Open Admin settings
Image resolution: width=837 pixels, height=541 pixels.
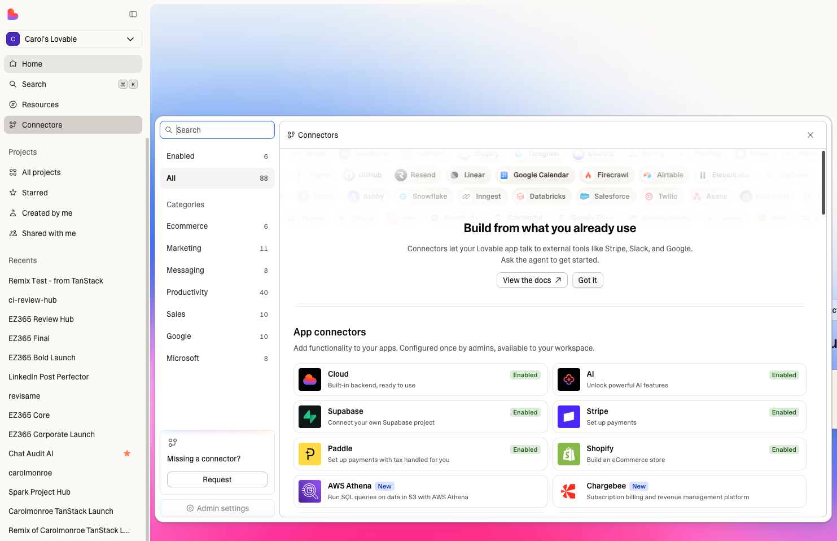(x=217, y=508)
